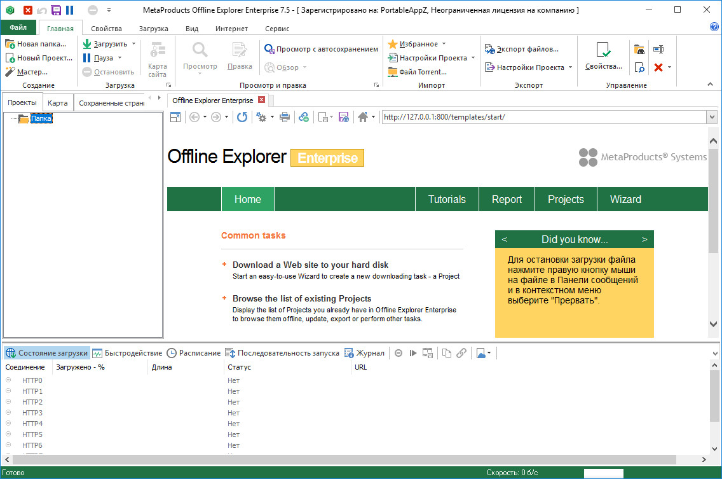Screen dimensions: 722x479
Task: Click Save icon in quick access toolbar
Action: 56,10
